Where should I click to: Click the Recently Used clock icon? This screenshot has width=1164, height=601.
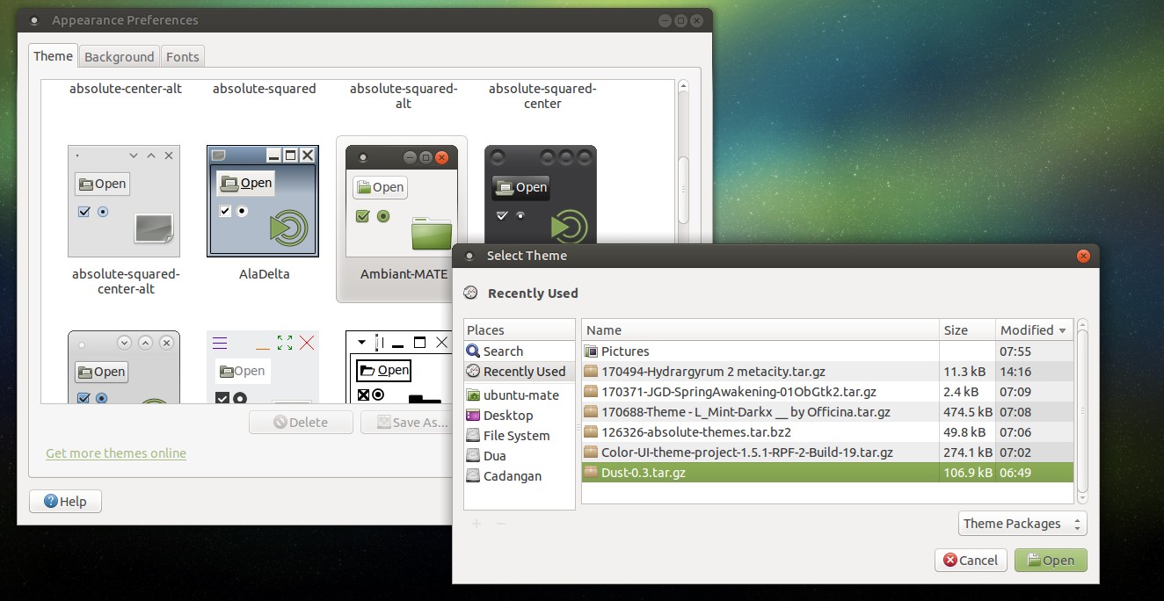tap(473, 371)
